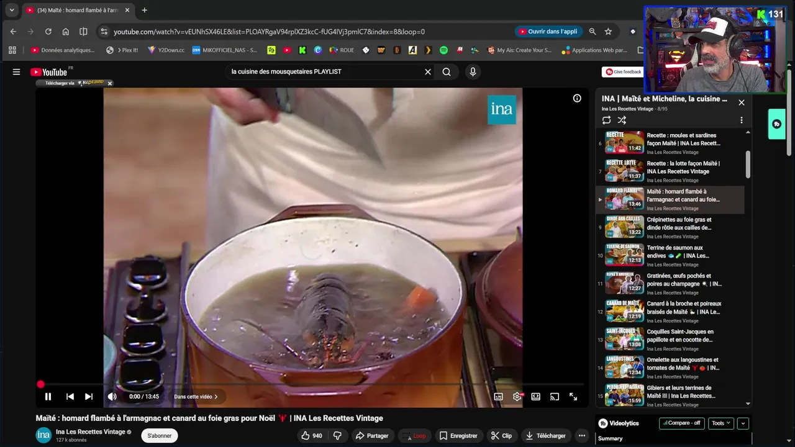Go to the YouTube home logo
This screenshot has width=795, height=447.
click(x=49, y=72)
